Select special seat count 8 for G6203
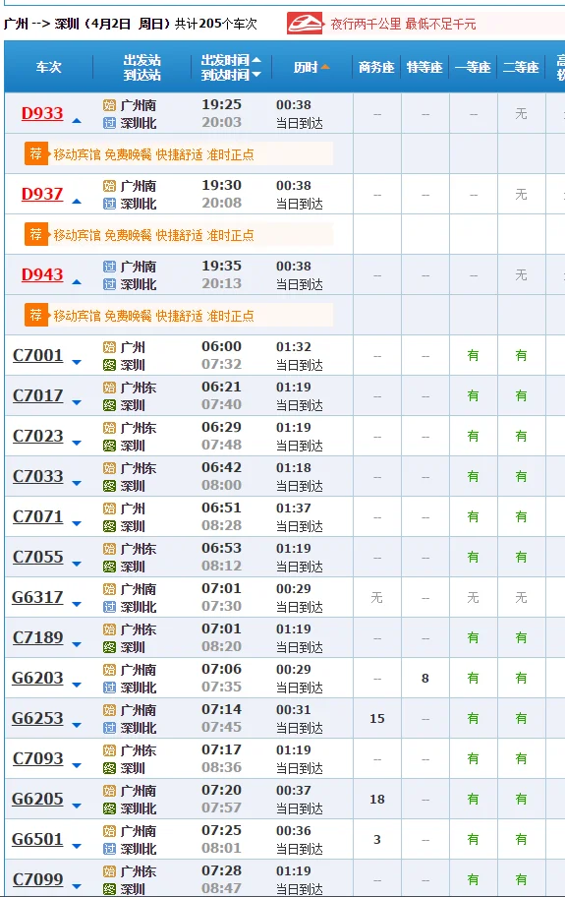This screenshot has width=565, height=897. click(425, 678)
